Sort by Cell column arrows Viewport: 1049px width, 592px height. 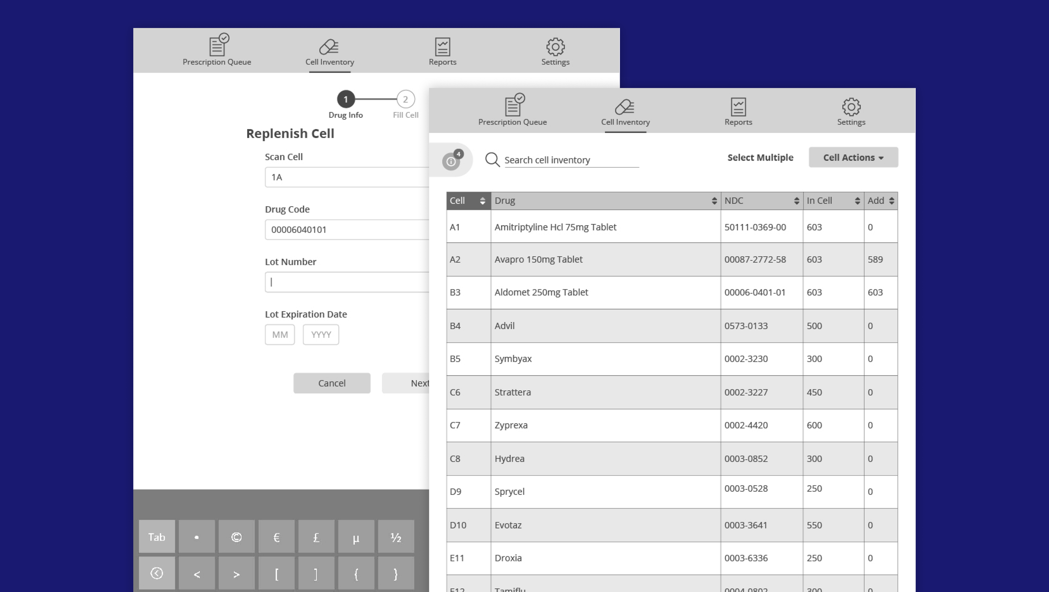(483, 201)
